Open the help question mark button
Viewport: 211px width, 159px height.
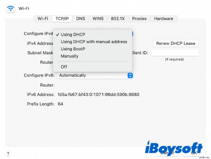(8, 153)
